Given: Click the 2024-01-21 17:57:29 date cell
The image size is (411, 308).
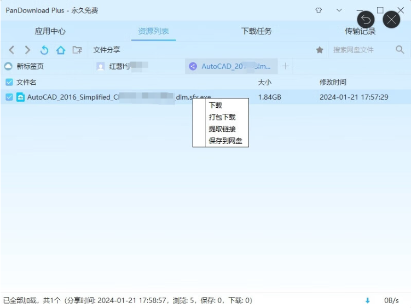Looking at the screenshot, I should click(x=354, y=97).
